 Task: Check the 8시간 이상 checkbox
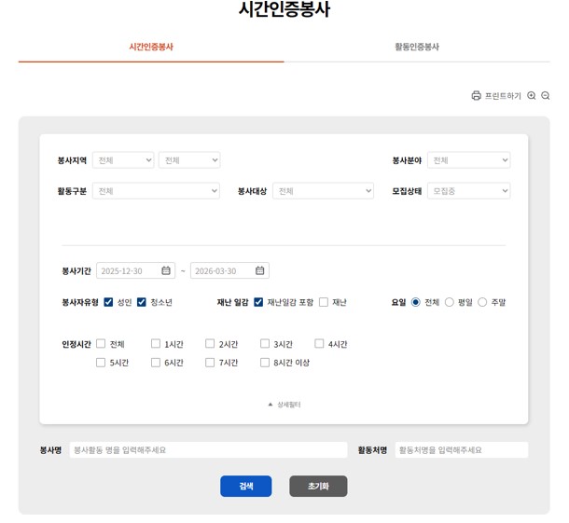tap(265, 363)
